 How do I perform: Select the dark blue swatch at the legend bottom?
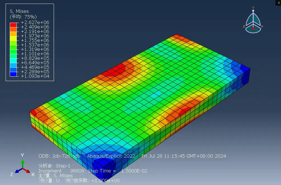13,74
